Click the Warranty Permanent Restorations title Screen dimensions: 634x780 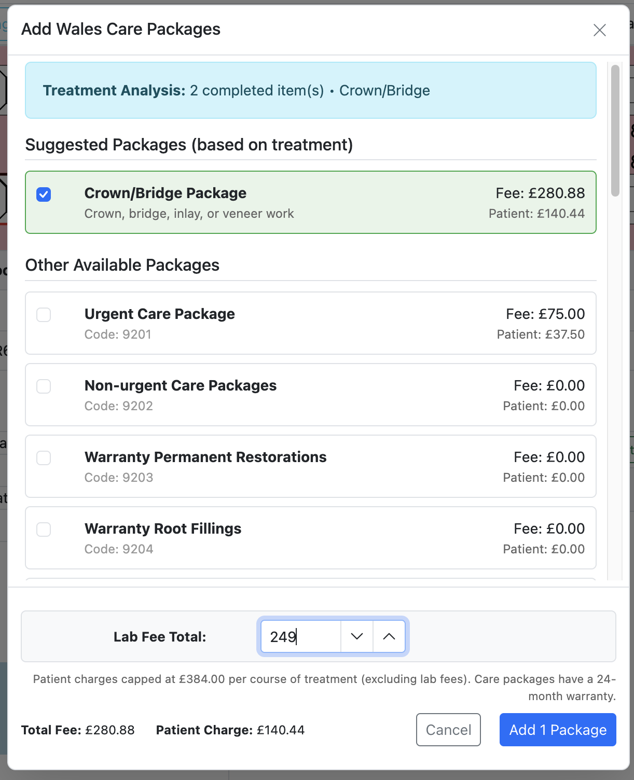[x=205, y=457]
